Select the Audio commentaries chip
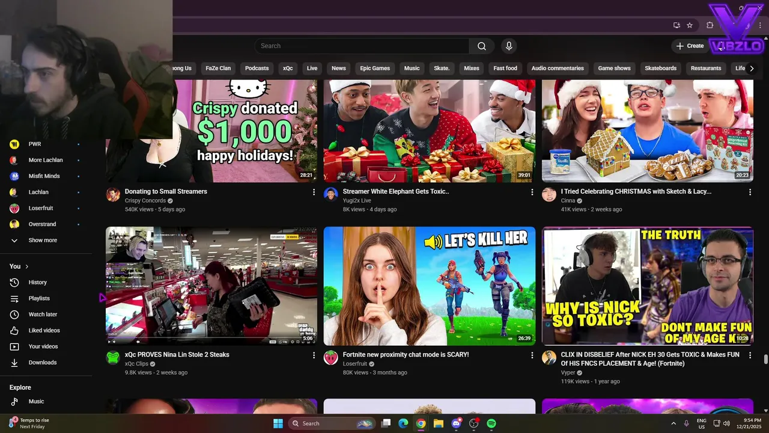This screenshot has height=433, width=769. [558, 69]
